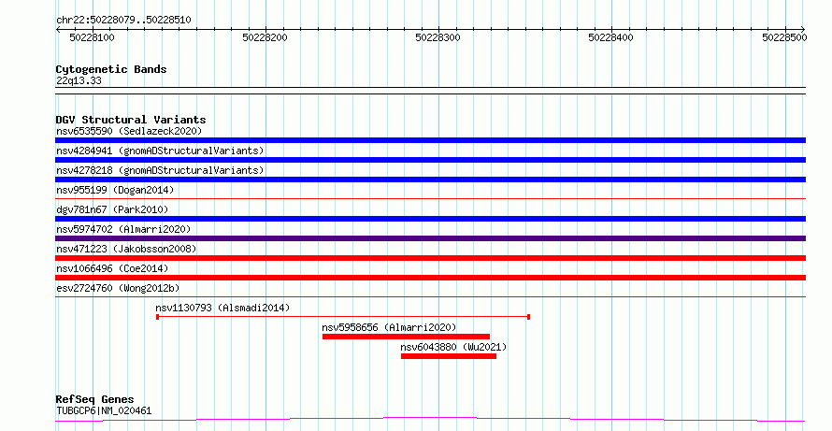The width and height of the screenshot is (832, 431).
Task: Click the left arrow of the coordinate ruler
Action: [x=58, y=30]
